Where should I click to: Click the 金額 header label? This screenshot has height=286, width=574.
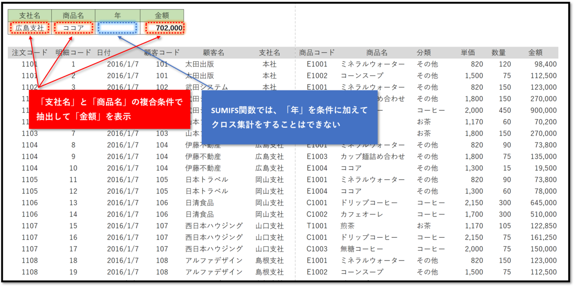[162, 14]
